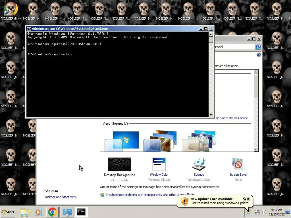Viewport: 291px width, 218px height.
Task: Minimize the Control Panel window
Action: tap(249, 39)
